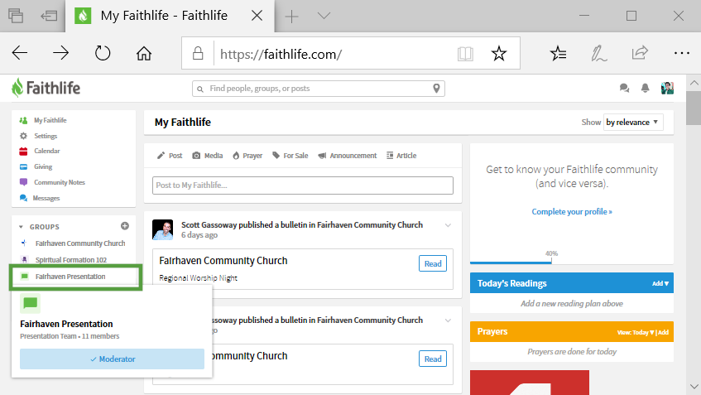The image size is (701, 395).
Task: Open Community Notes in sidebar
Action: [x=59, y=182]
